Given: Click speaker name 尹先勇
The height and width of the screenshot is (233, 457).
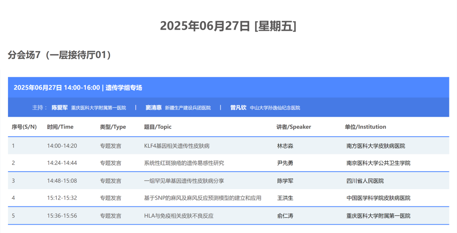Looking at the screenshot, I should (x=285, y=163).
